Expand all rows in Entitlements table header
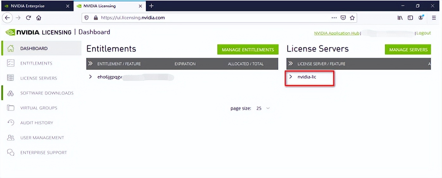This screenshot has height=178, width=442. [x=91, y=64]
